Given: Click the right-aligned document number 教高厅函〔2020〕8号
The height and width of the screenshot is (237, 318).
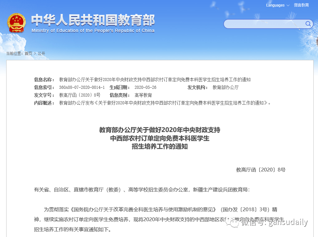Looking at the screenshot, I should [261, 170].
